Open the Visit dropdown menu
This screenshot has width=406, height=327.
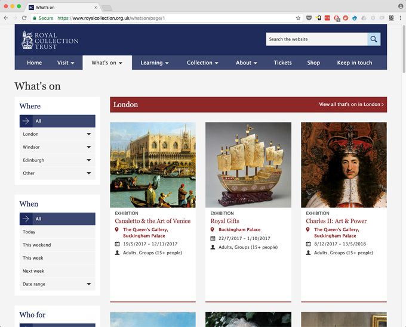coord(66,63)
